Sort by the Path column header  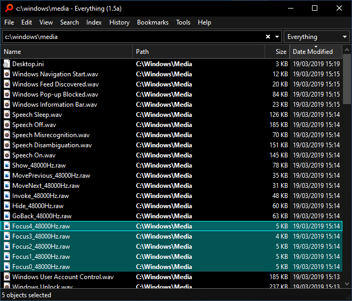pos(199,52)
